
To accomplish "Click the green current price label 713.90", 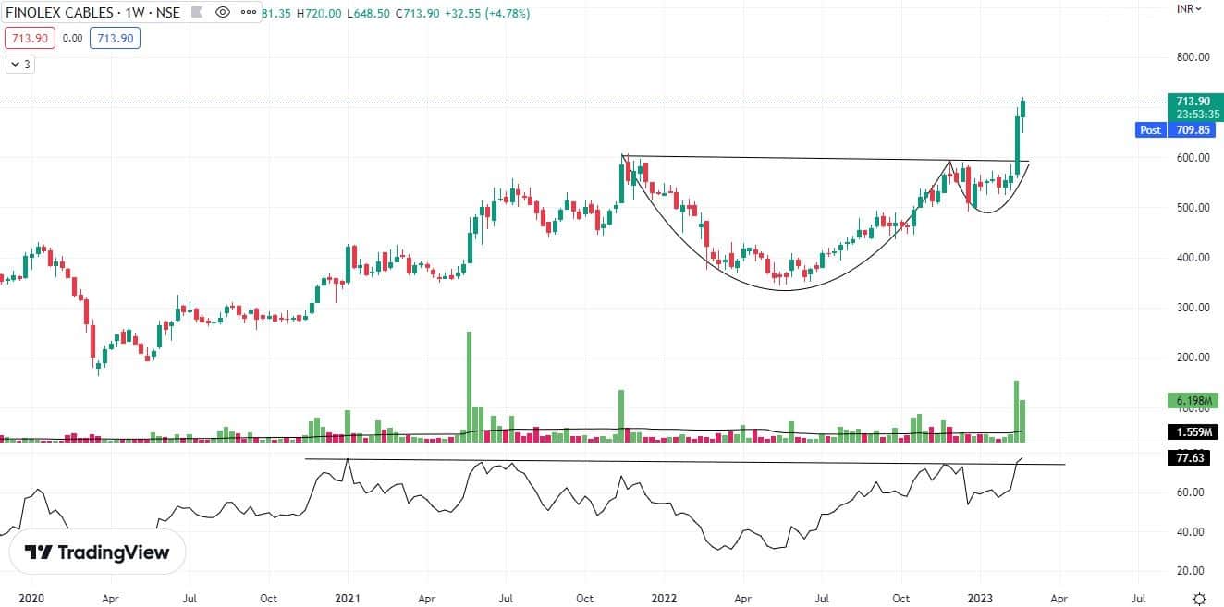I will [1193, 102].
